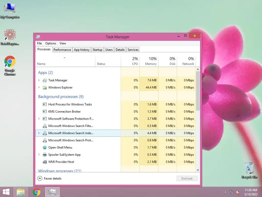Click the taskbar clock showing 11:36 AM
This screenshot has width=262, height=197.
point(251,192)
